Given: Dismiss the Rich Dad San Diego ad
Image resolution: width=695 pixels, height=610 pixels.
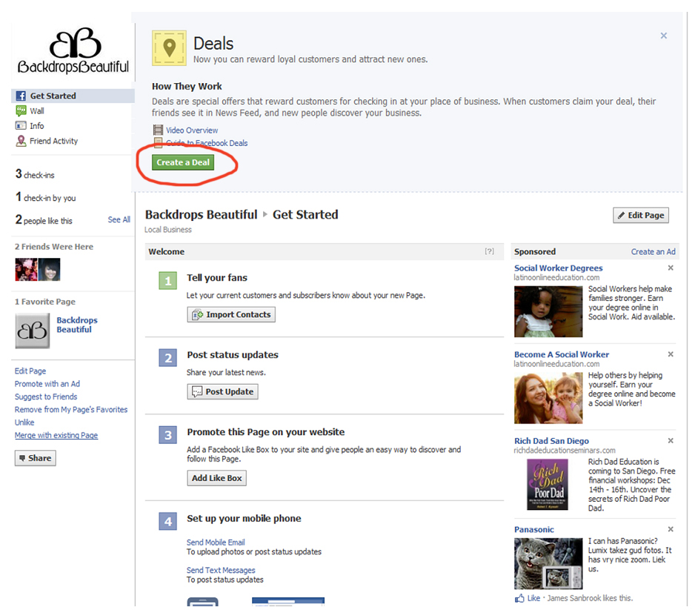Looking at the screenshot, I should coord(671,441).
